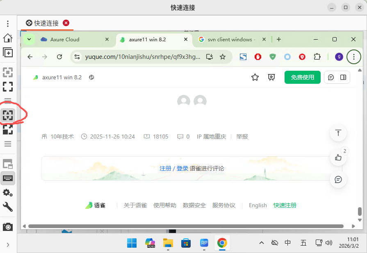Image resolution: width=367 pixels, height=253 pixels.
Task: Toggle the dynamic resolution update button
Action: click(8, 115)
